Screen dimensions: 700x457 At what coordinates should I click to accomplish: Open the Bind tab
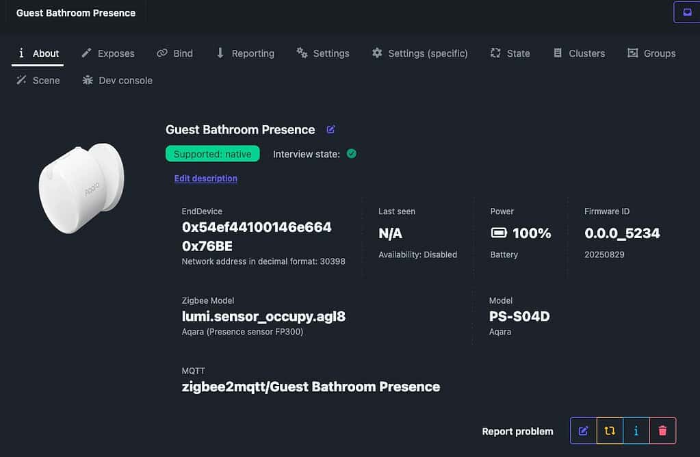[x=175, y=53]
